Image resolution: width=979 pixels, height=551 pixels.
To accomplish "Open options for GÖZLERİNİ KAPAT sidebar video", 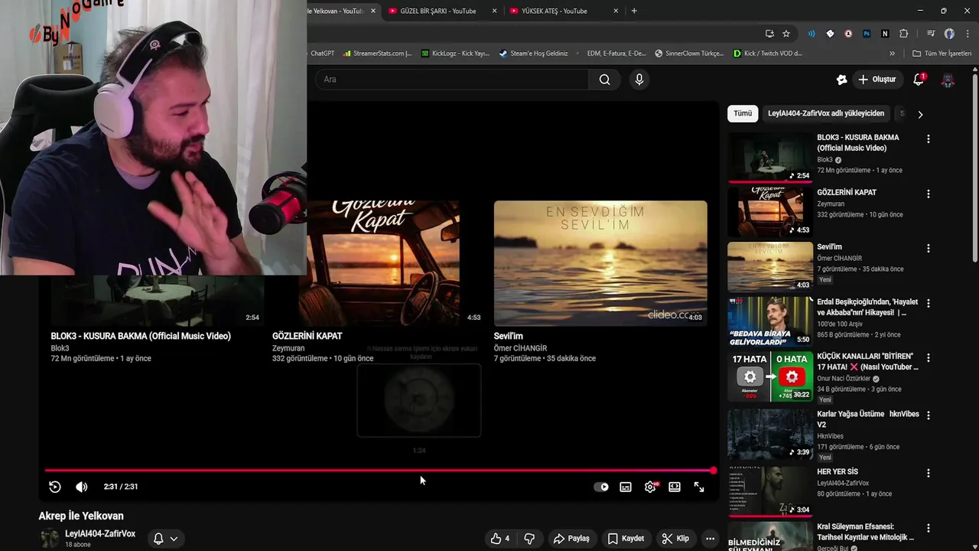I will click(929, 194).
